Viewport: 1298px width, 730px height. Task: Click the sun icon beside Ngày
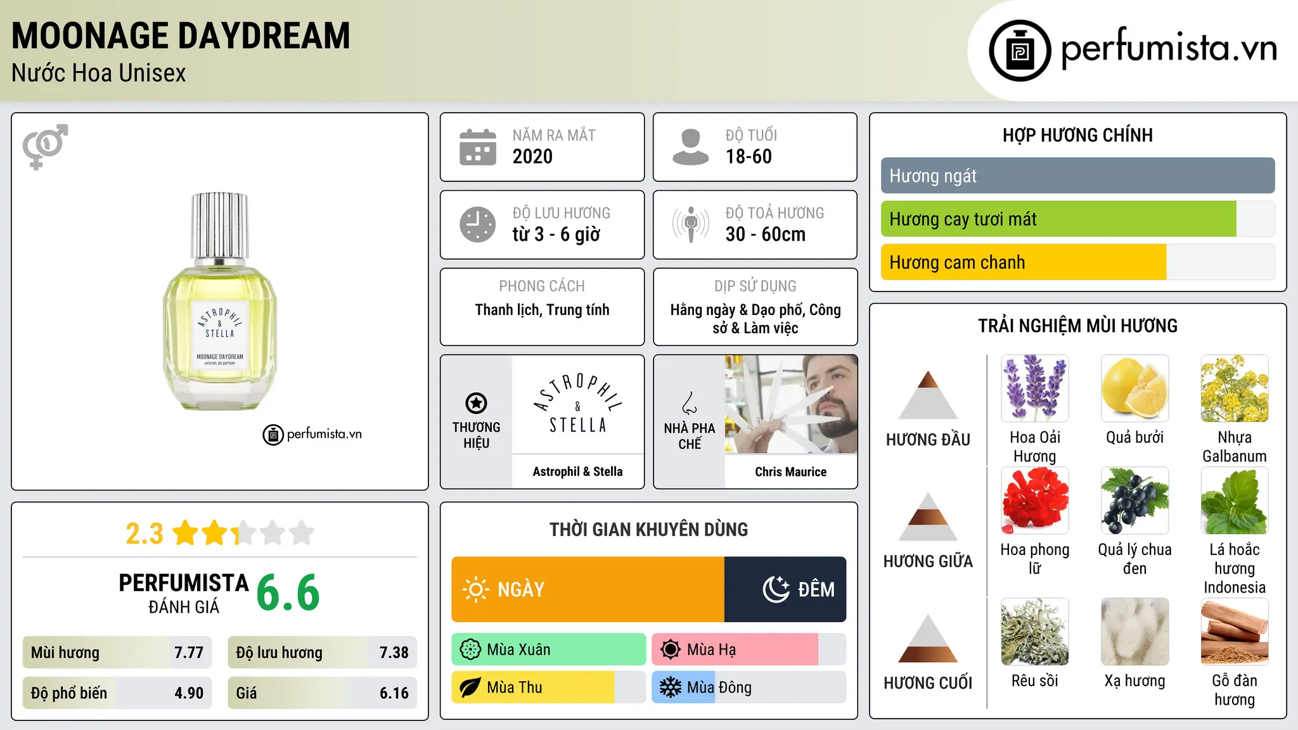coord(476,589)
